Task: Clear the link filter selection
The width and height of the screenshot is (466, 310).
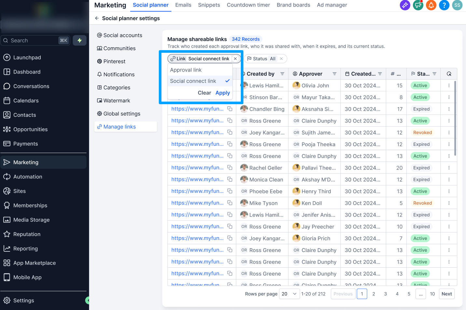Action: point(204,93)
